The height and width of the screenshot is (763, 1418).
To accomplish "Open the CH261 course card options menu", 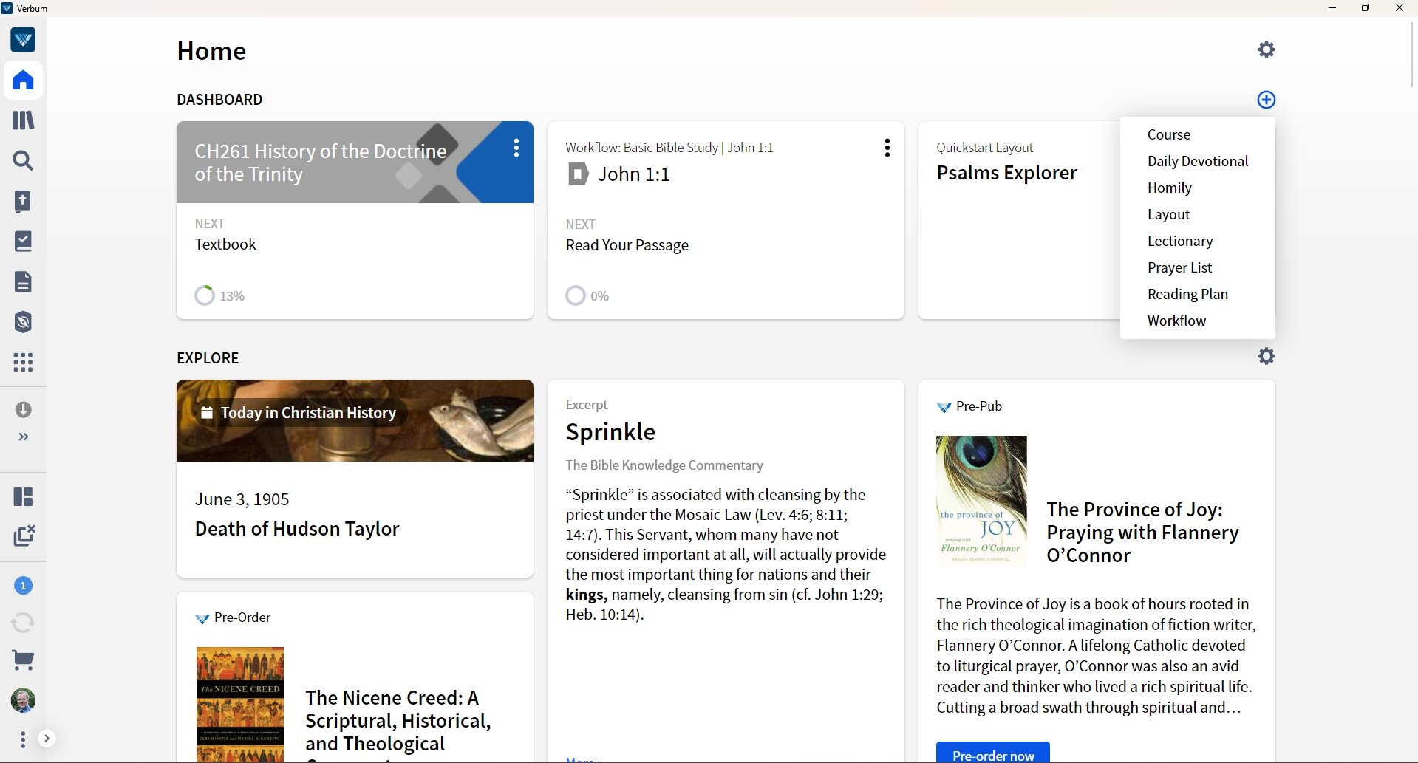I will (517, 148).
